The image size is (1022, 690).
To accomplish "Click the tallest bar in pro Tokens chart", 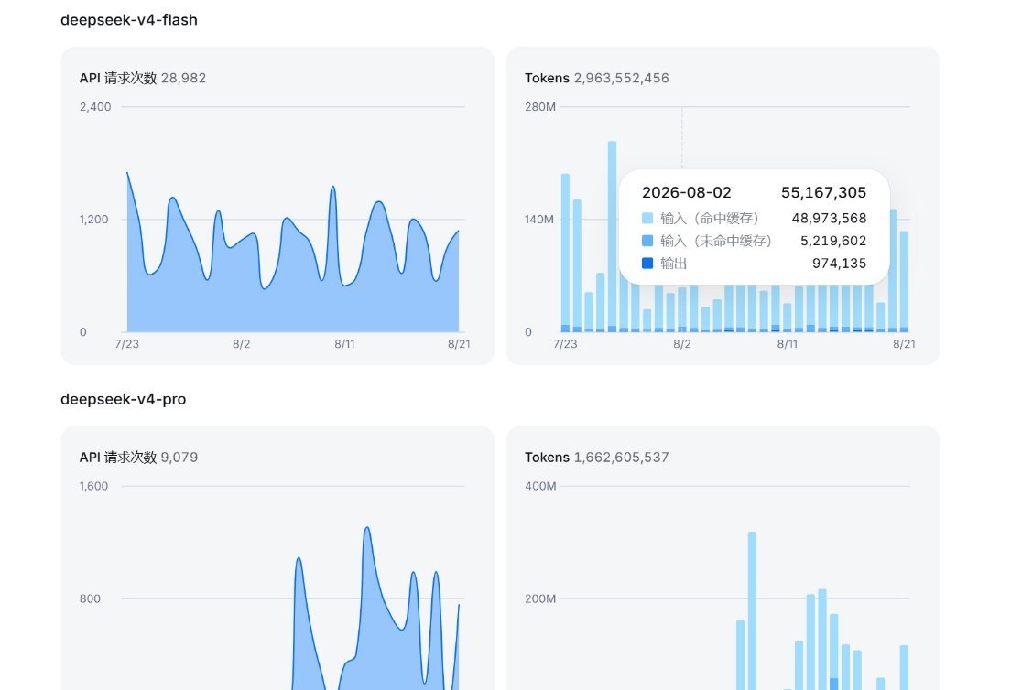I will click(x=752, y=610).
